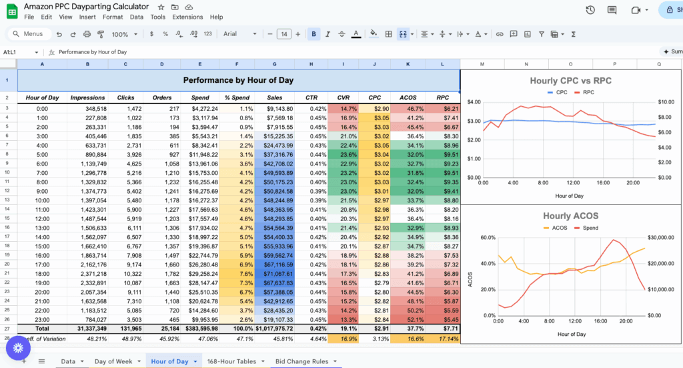Viewport: 683px width, 368px height.
Task: Toggle italic text formatting
Action: 327,34
